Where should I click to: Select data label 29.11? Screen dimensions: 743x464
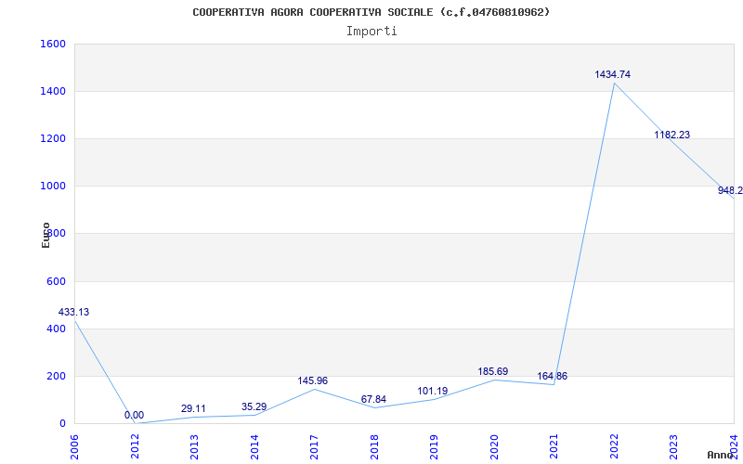[193, 408]
